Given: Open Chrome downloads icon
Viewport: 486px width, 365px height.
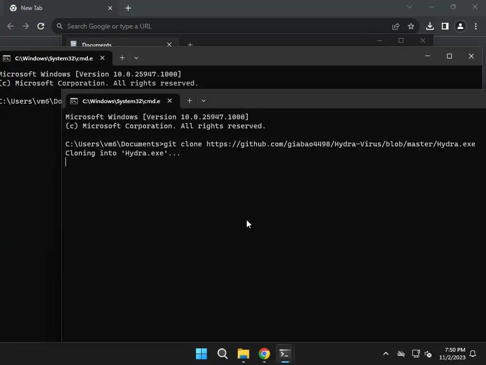Looking at the screenshot, I should pos(430,27).
